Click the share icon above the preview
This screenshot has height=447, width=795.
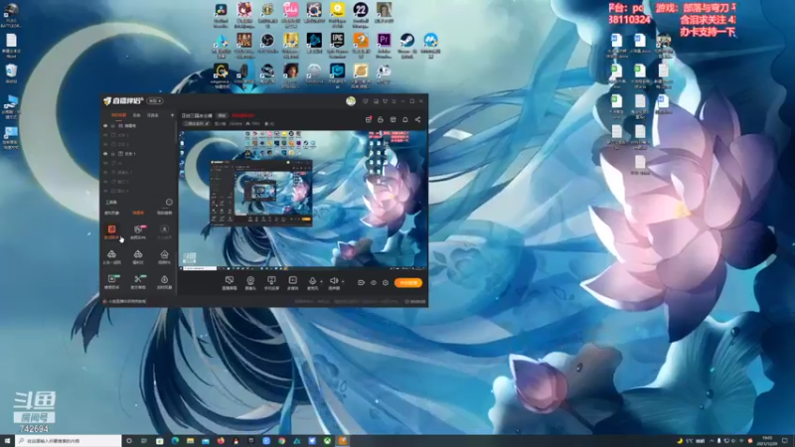417,119
